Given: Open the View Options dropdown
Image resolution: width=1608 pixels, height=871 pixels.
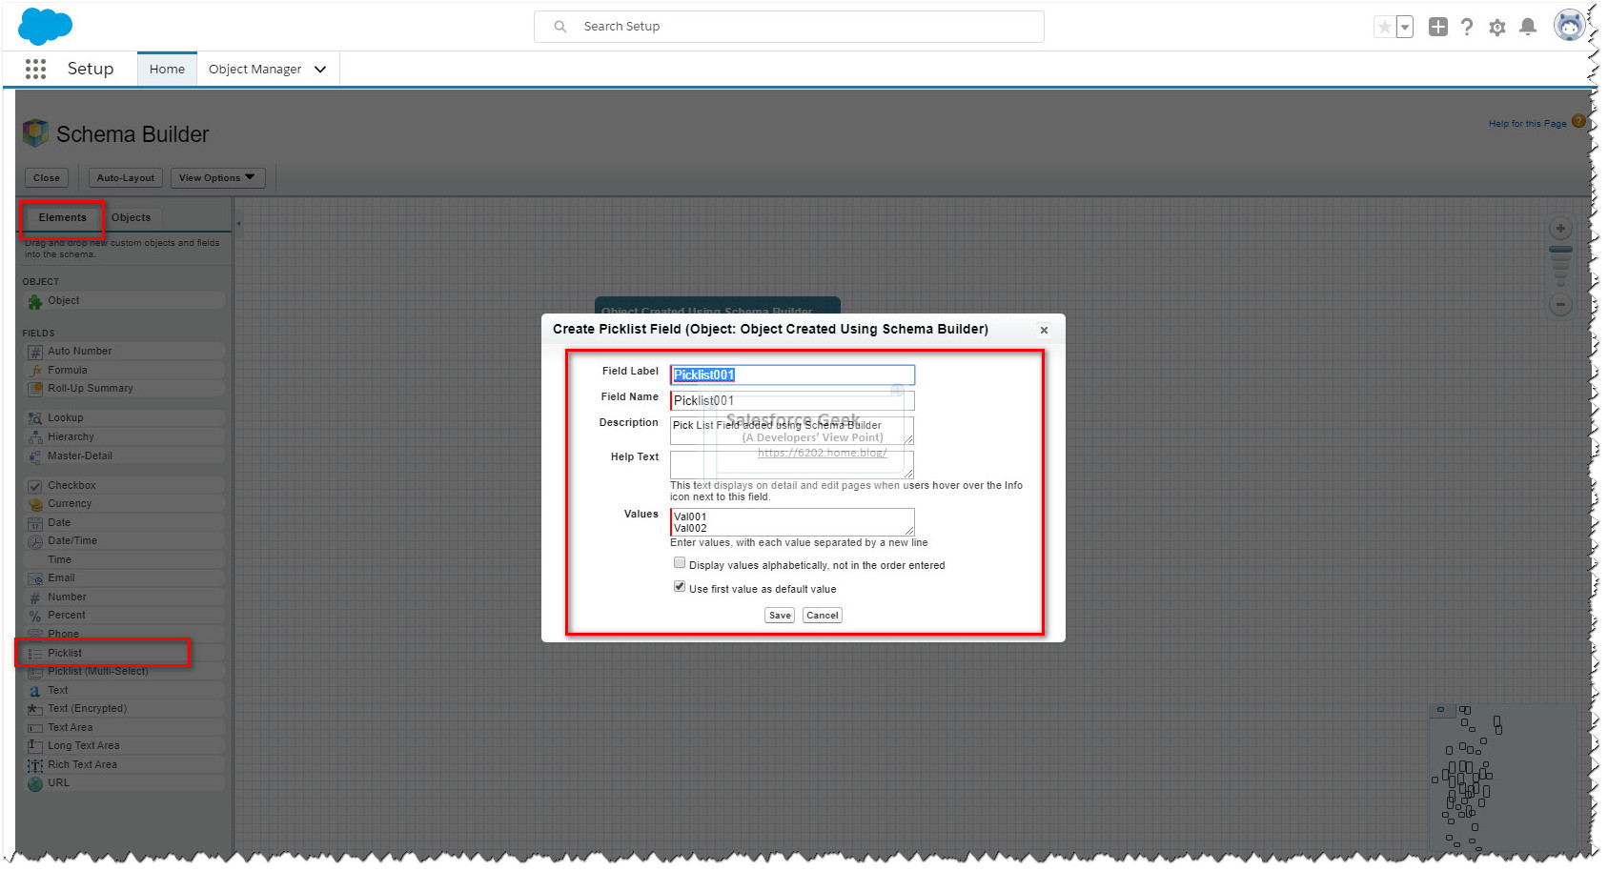Looking at the screenshot, I should [x=216, y=178].
